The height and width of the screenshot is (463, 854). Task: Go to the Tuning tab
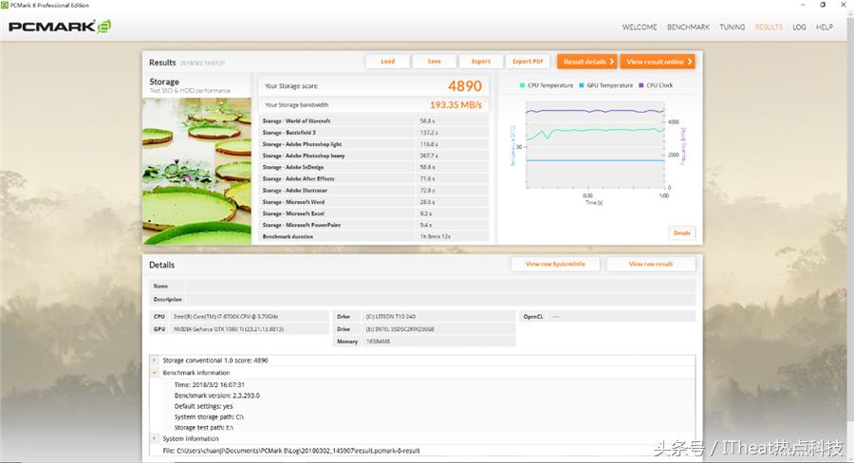pos(732,28)
